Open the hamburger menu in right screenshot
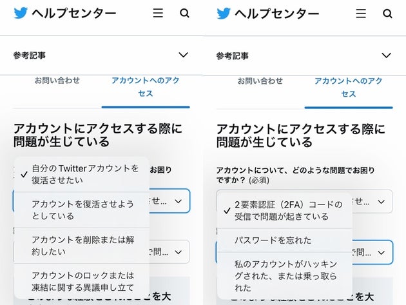 (361, 13)
